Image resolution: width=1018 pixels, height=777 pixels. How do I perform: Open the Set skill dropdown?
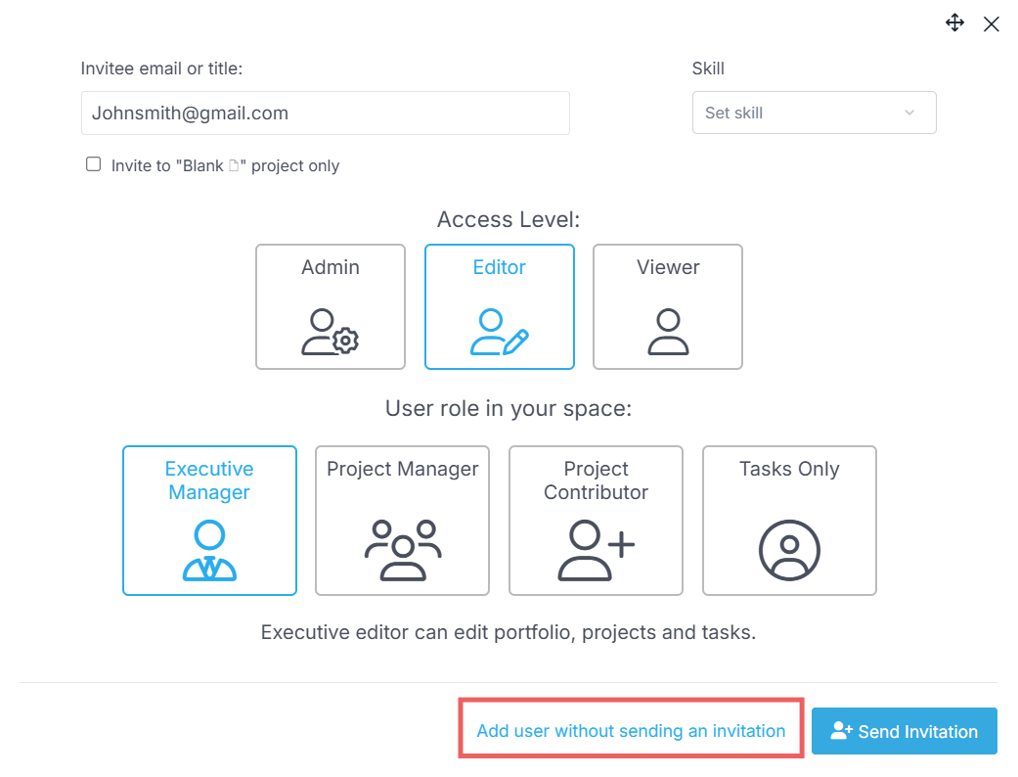tap(815, 113)
